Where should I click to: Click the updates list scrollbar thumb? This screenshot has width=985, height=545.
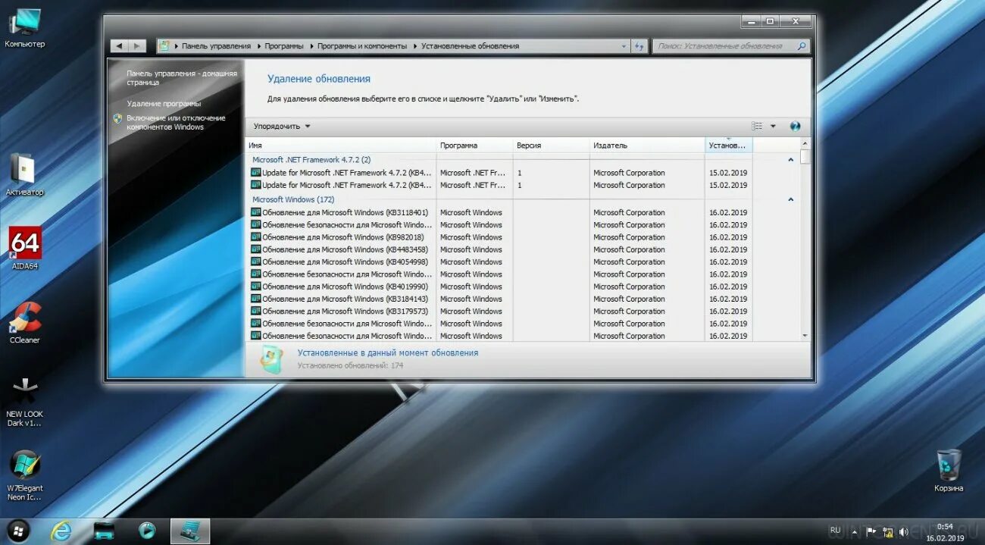(x=805, y=157)
